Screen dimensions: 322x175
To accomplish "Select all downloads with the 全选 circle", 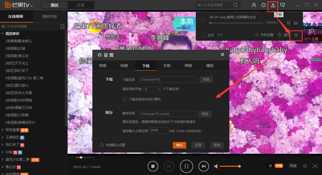I will point(203,35).
